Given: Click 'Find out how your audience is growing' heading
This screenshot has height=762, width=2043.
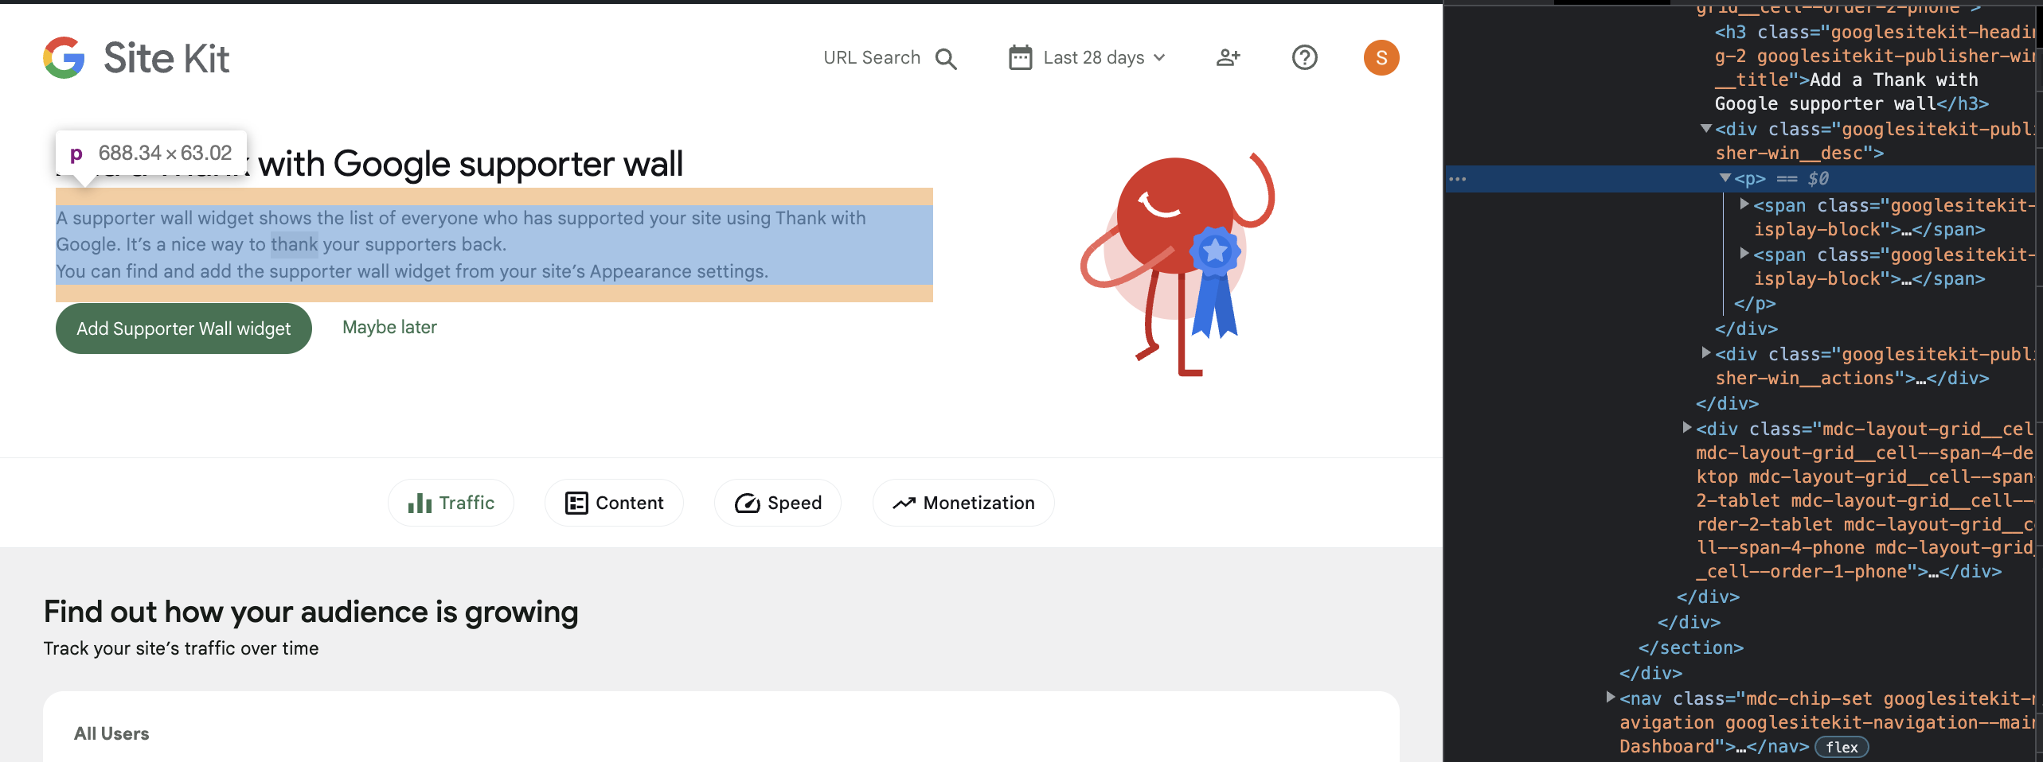Looking at the screenshot, I should (311, 612).
